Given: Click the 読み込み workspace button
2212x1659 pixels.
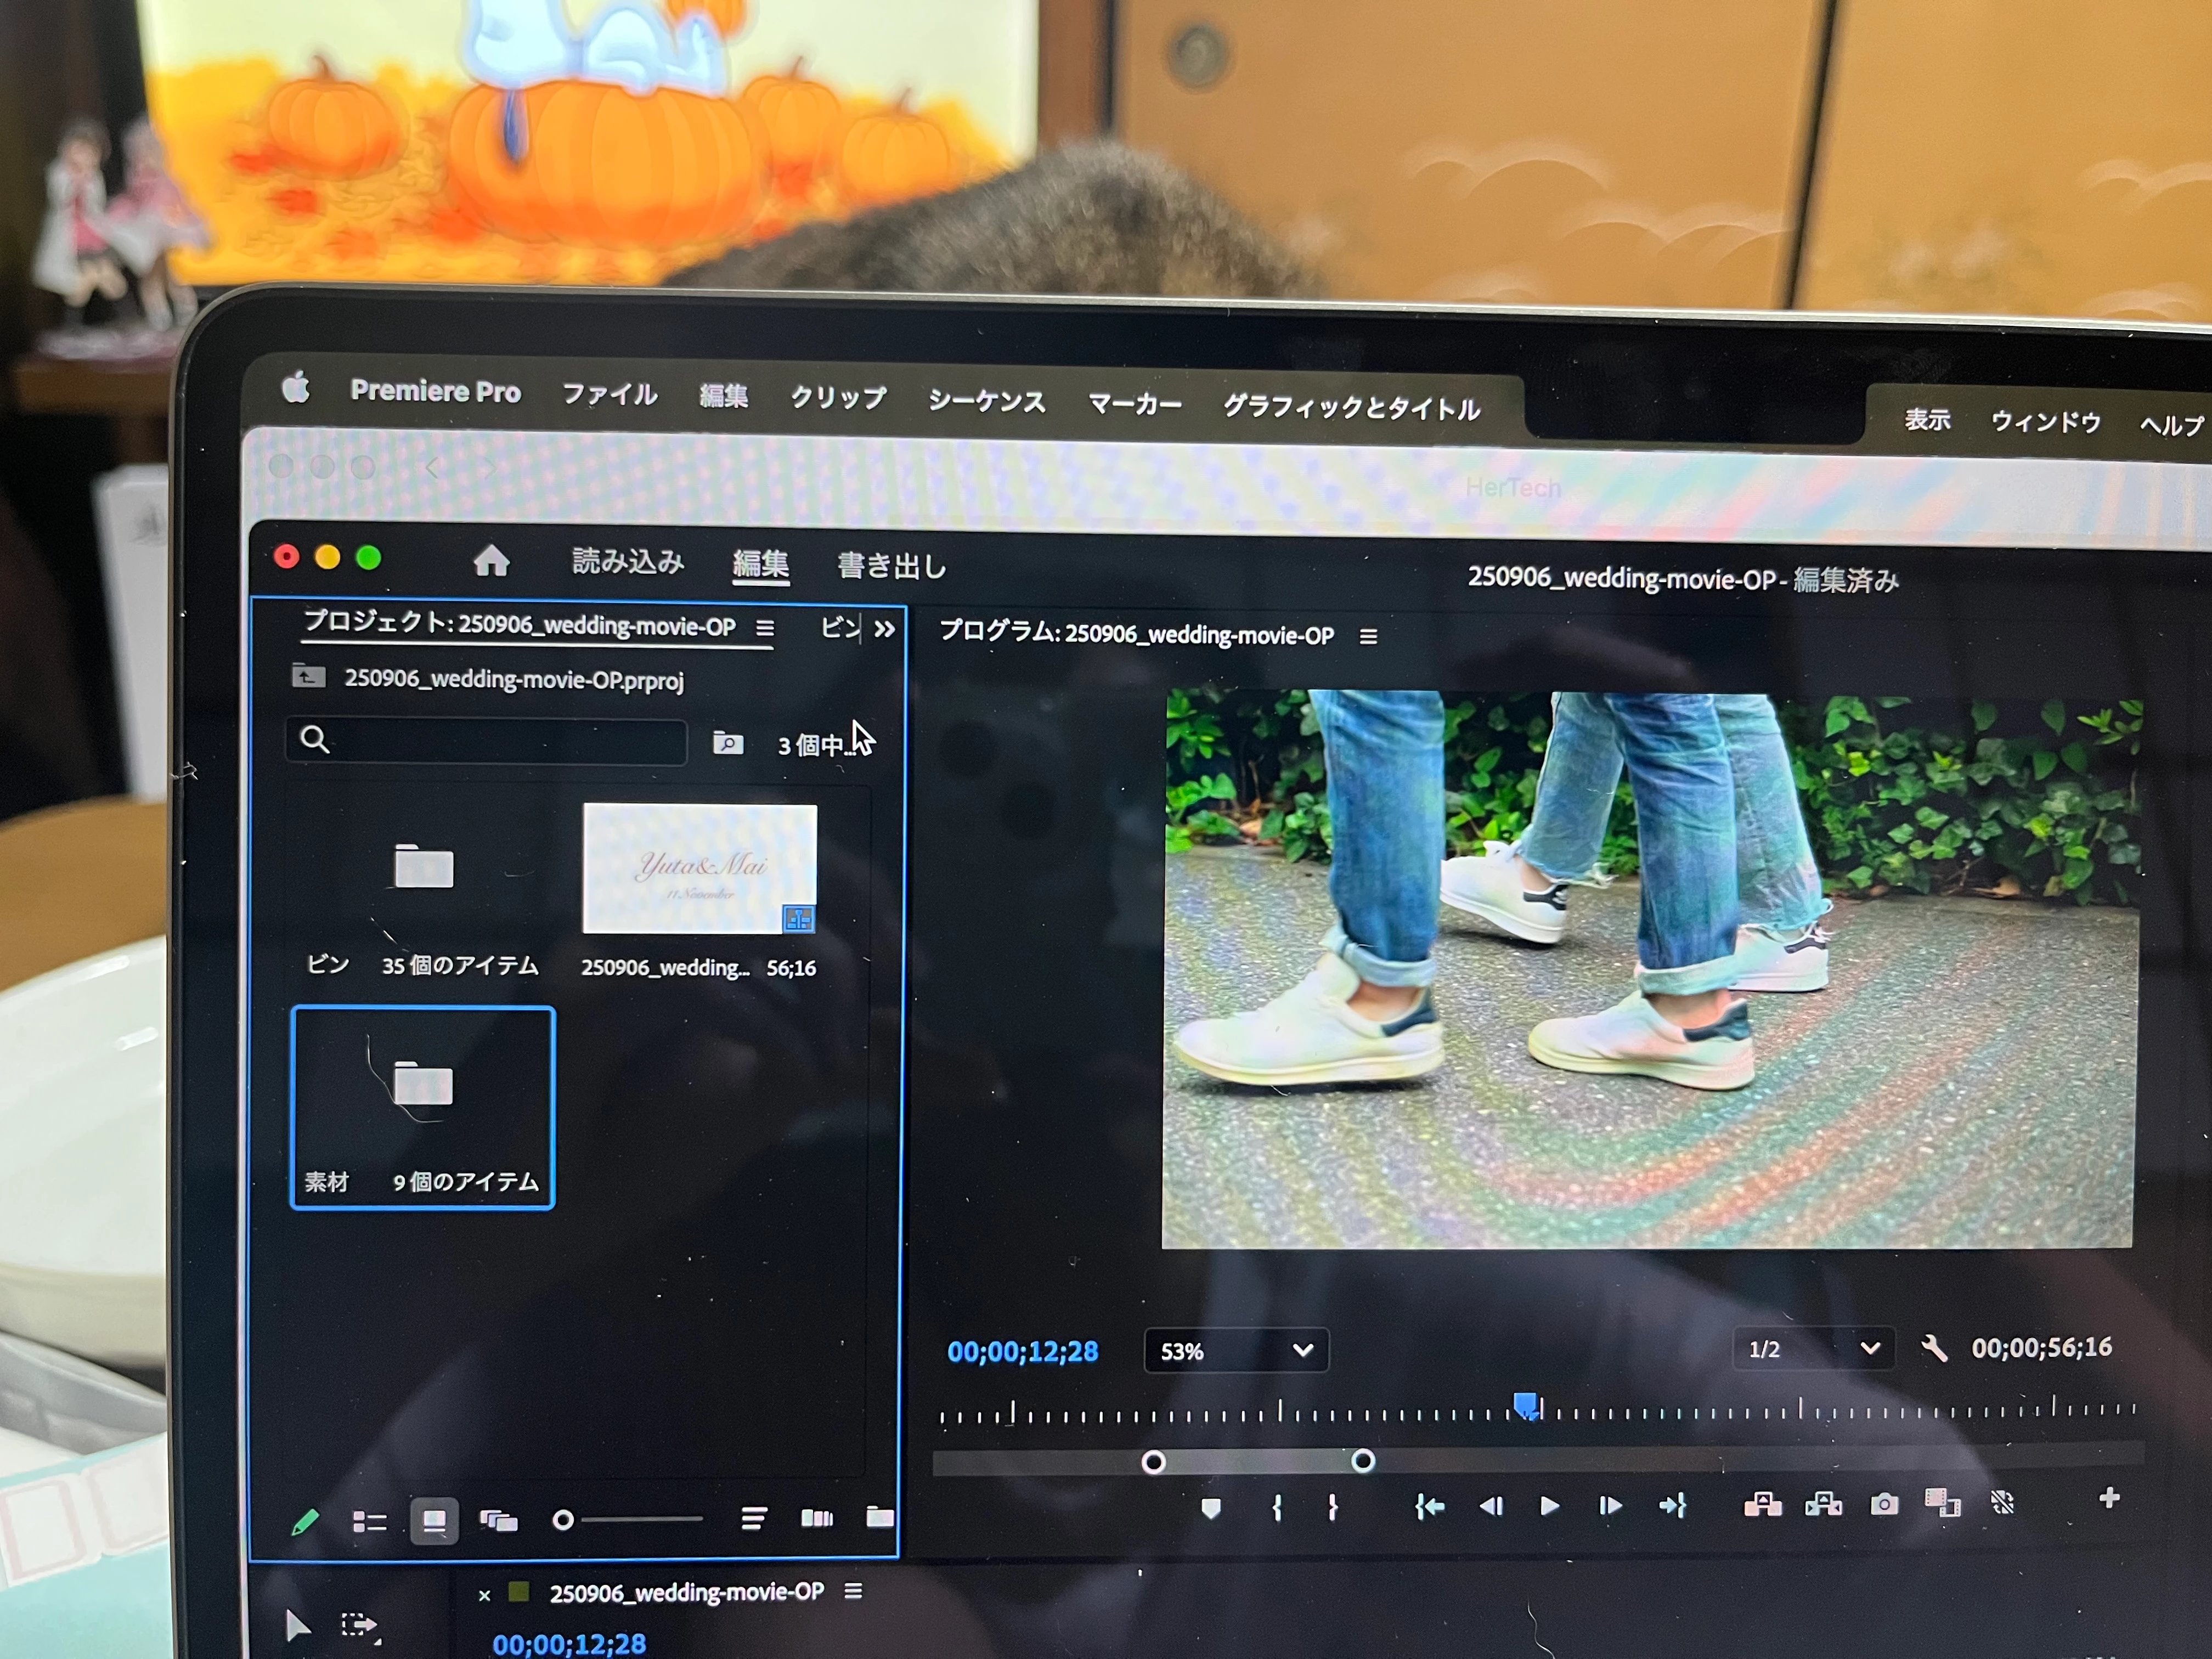Looking at the screenshot, I should (627, 561).
